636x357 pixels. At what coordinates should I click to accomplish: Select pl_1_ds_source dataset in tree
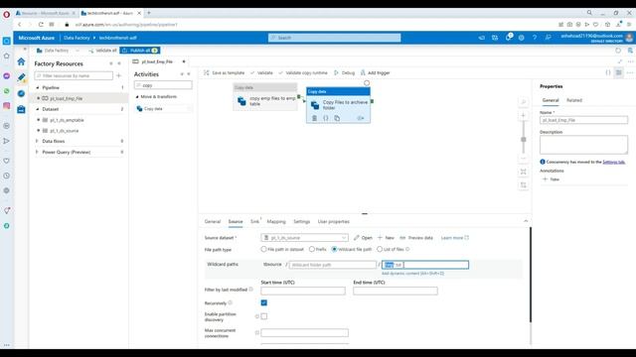[x=64, y=131]
